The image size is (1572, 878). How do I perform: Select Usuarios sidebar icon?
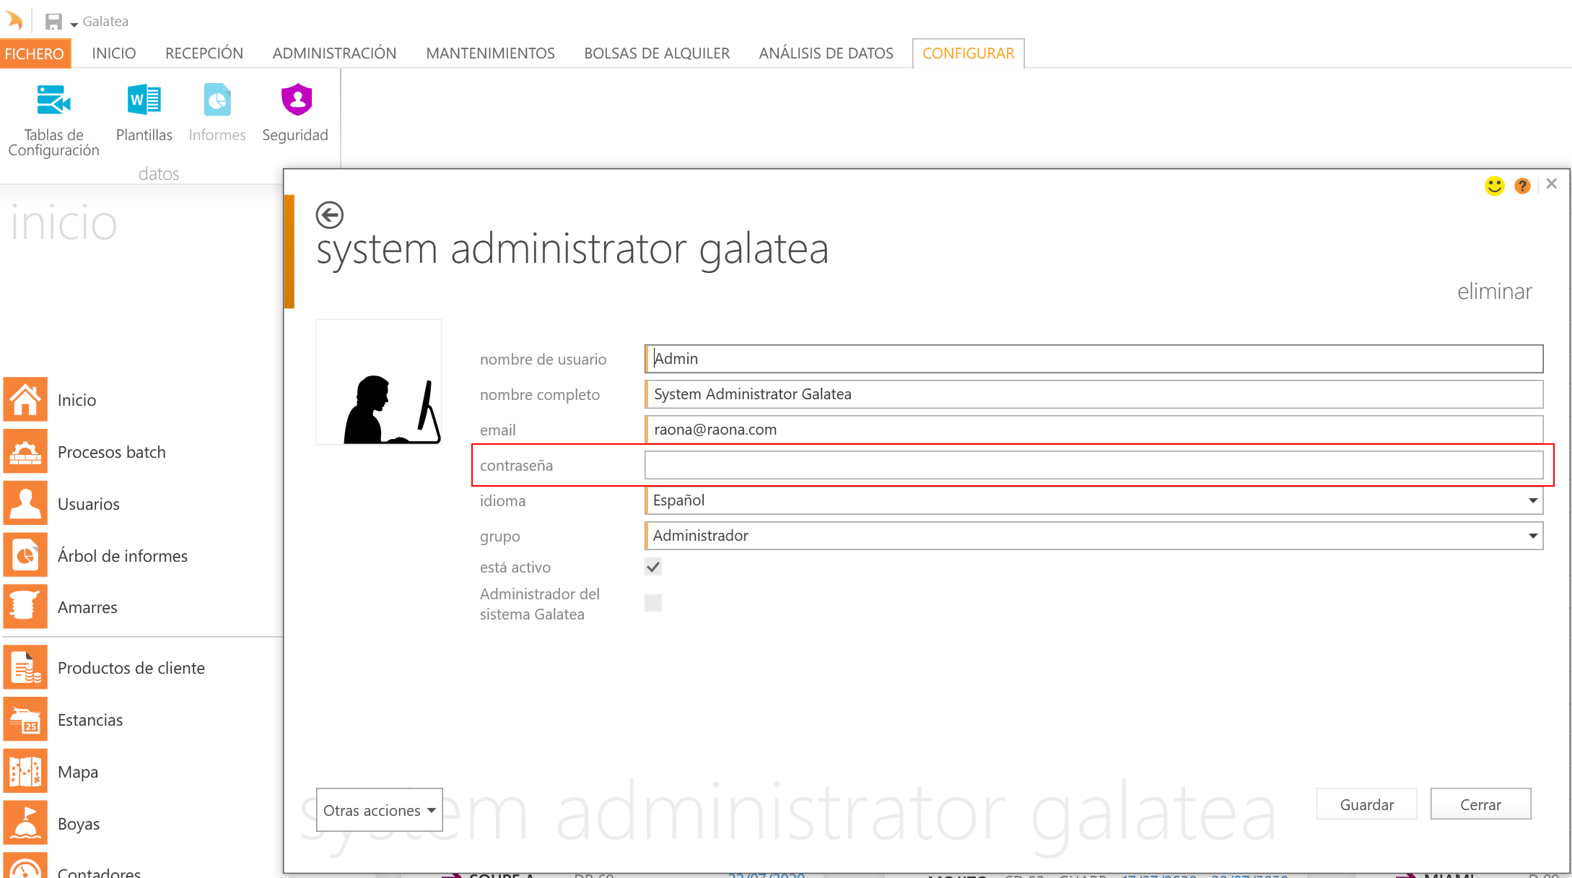coord(25,503)
